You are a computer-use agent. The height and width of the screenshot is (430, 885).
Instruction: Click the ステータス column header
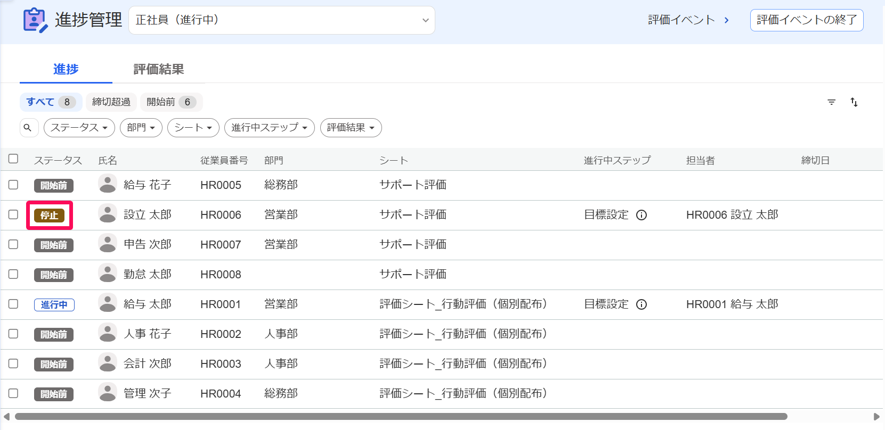[x=58, y=160]
